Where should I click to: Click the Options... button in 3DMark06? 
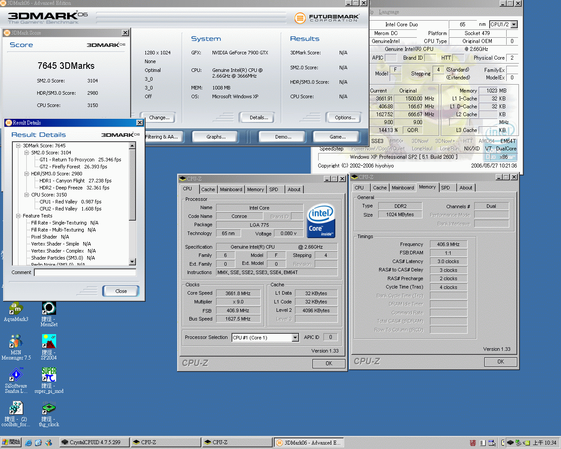(345, 118)
